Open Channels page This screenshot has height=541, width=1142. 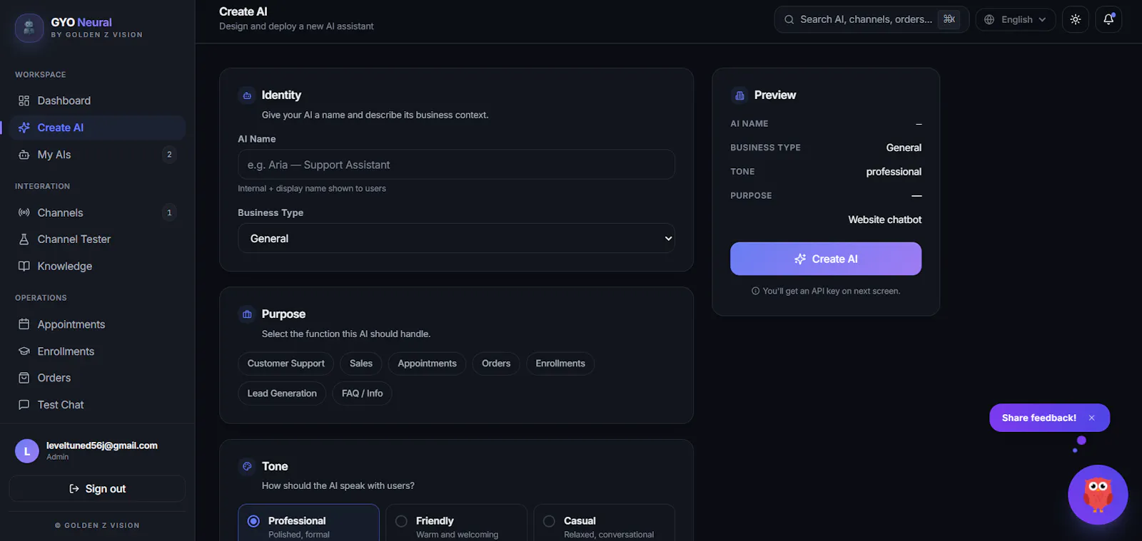point(97,212)
